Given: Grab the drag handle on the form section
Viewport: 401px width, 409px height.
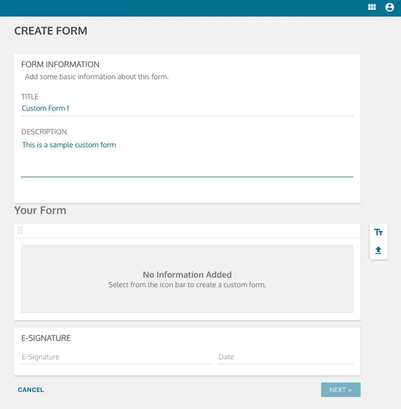Looking at the screenshot, I should [x=20, y=231].
